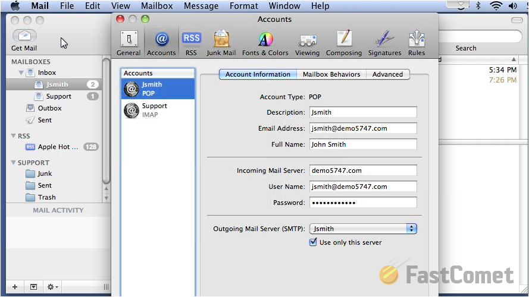The width and height of the screenshot is (529, 297).
Task: Open the Edit menu
Action: pyautogui.click(x=92, y=6)
